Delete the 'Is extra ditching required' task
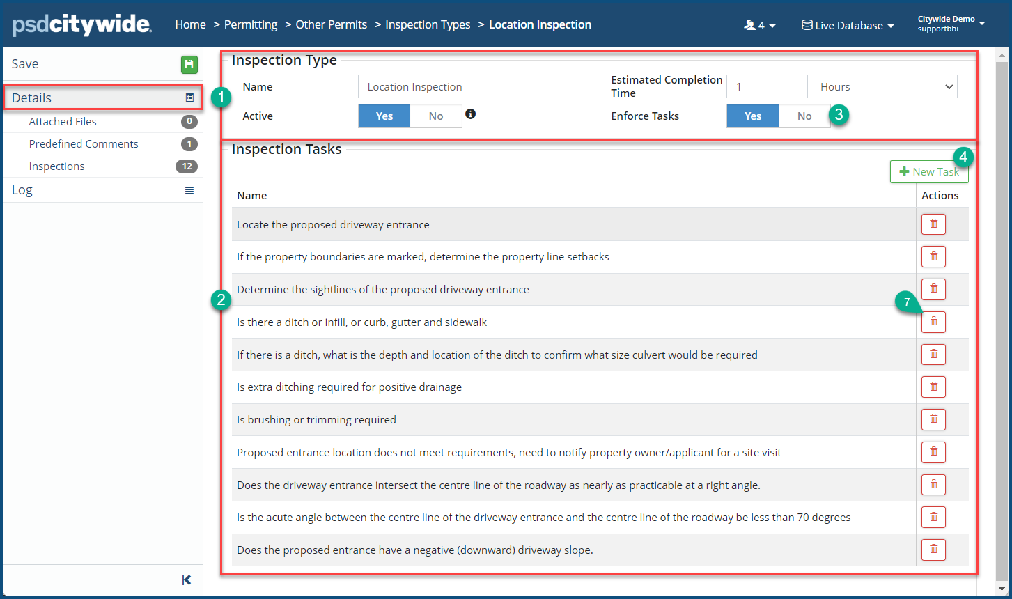Viewport: 1012px width, 599px height. [933, 387]
